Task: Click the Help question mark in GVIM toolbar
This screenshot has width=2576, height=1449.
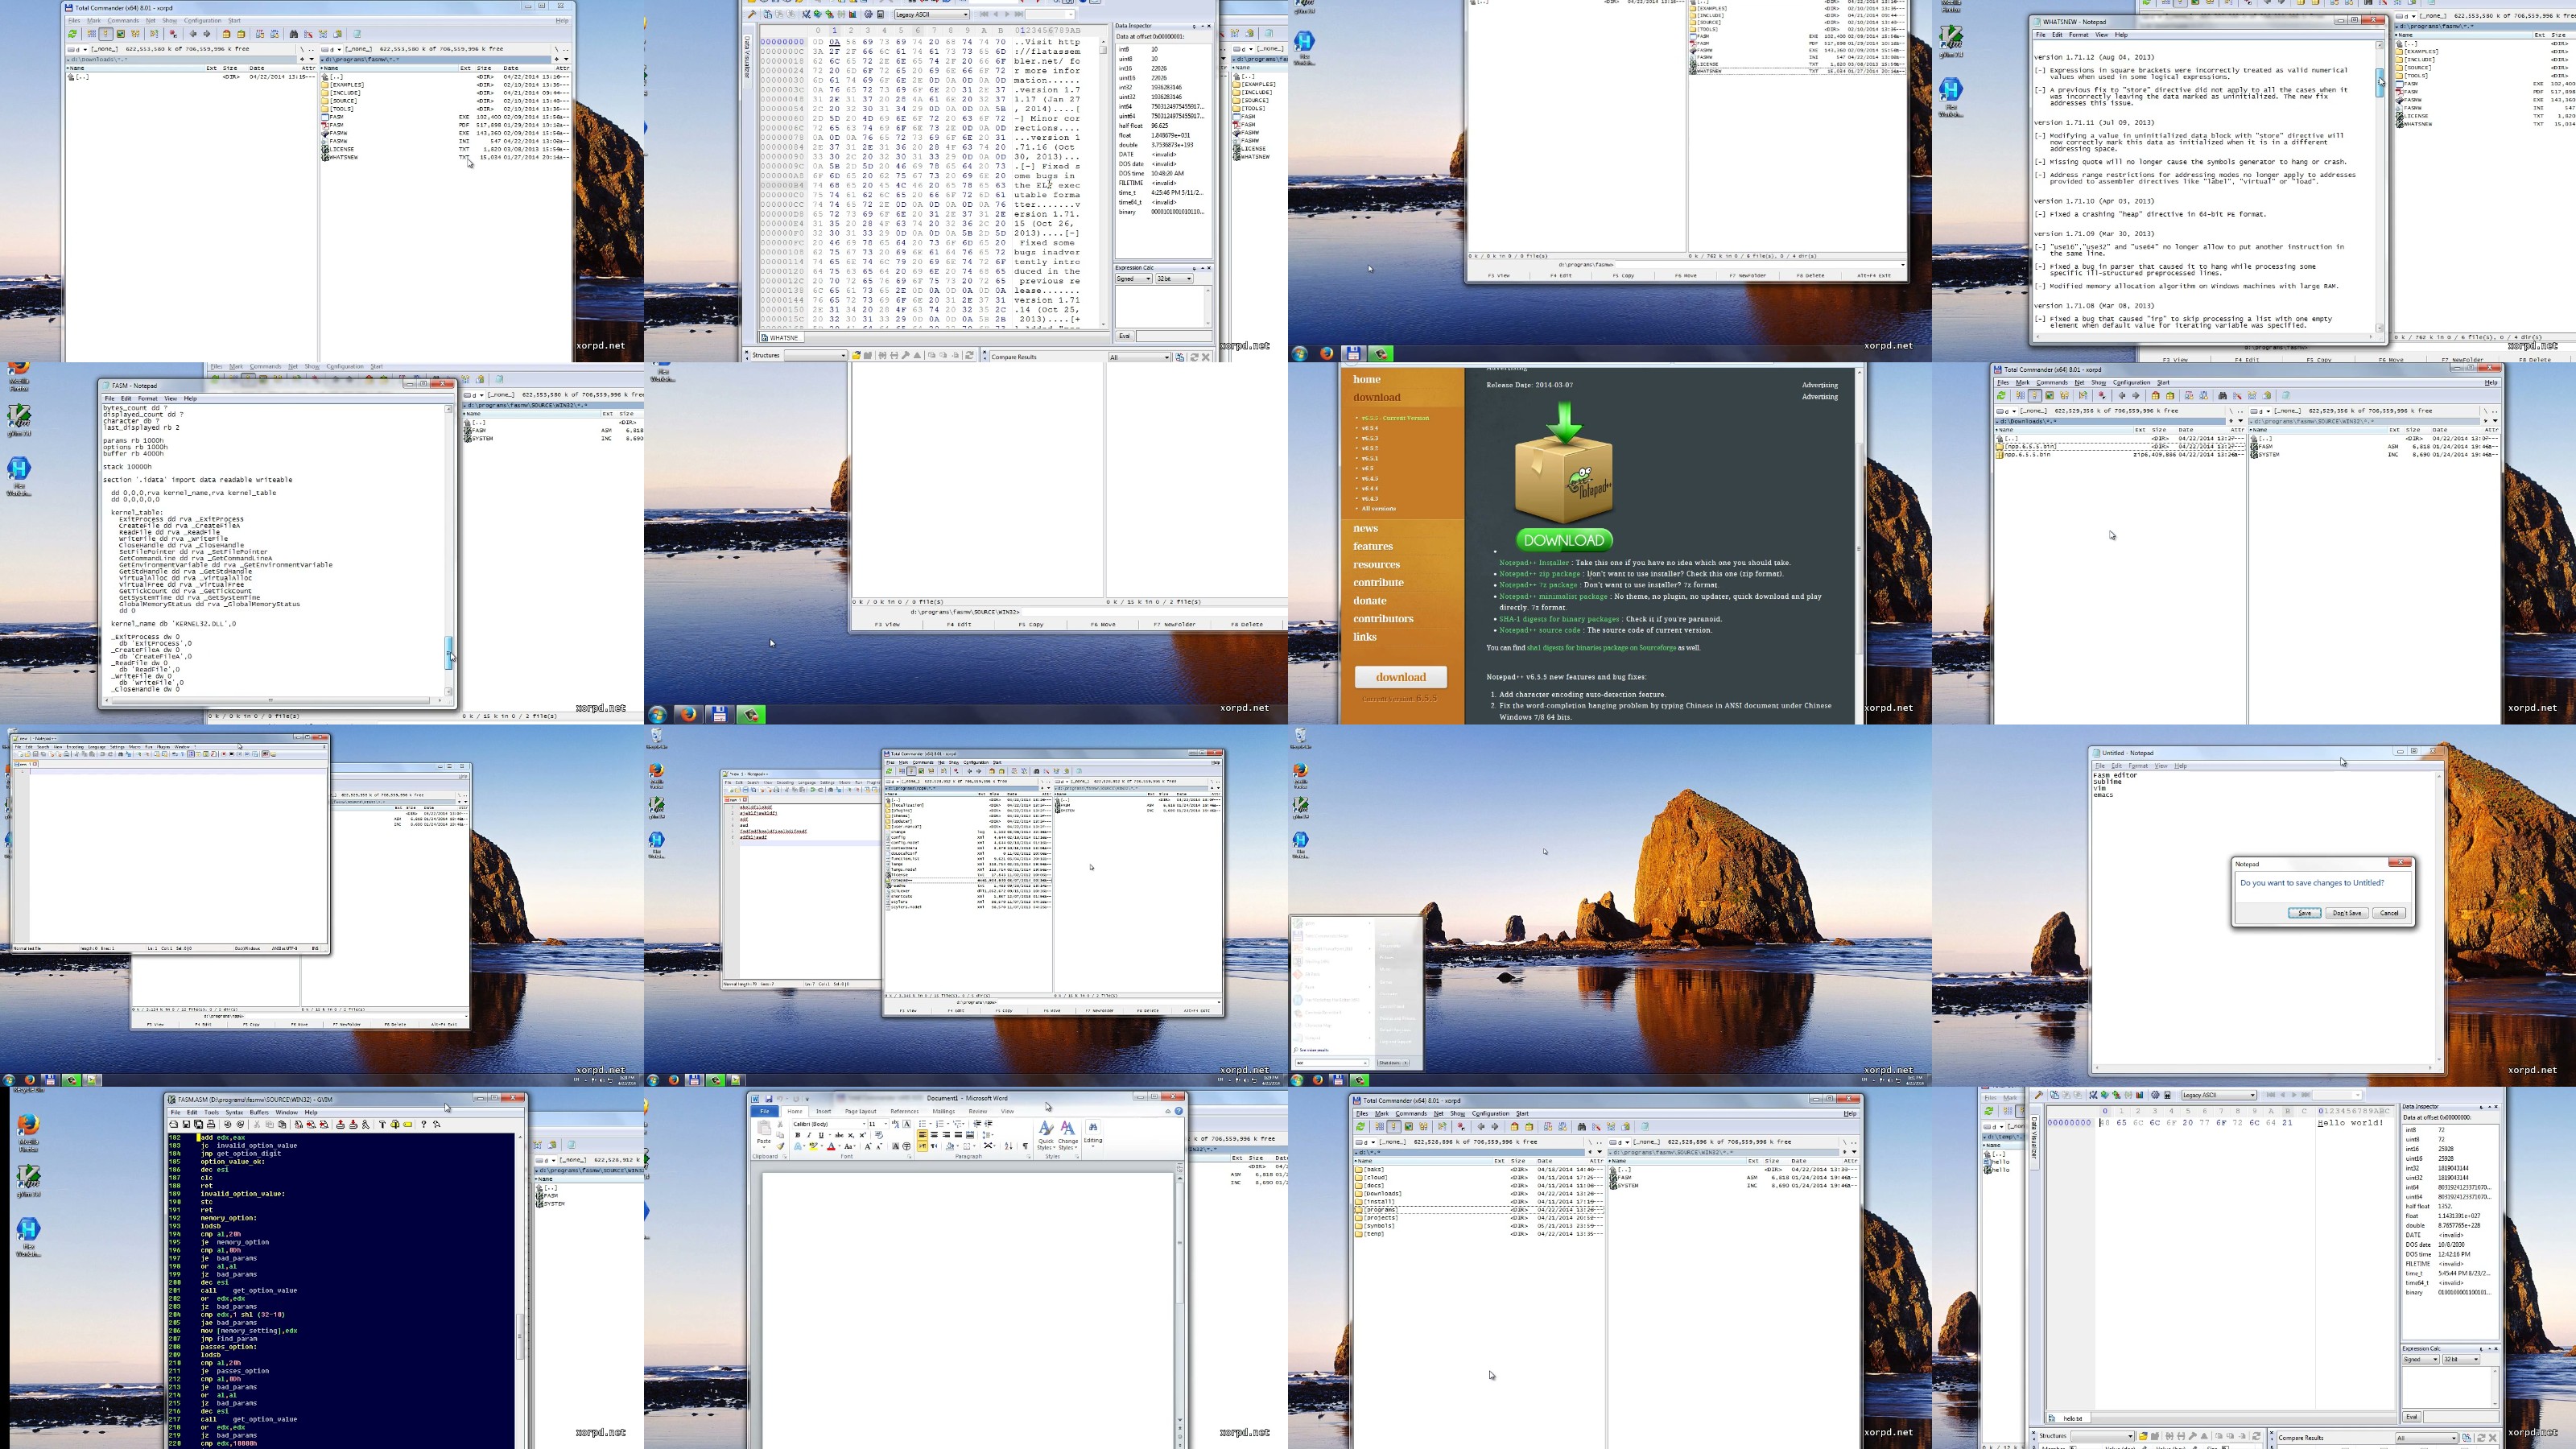Action: click(x=424, y=1125)
